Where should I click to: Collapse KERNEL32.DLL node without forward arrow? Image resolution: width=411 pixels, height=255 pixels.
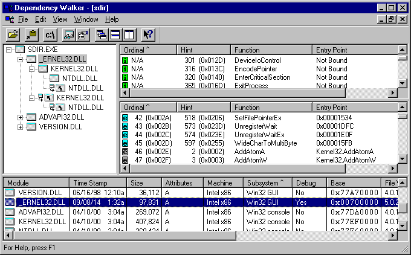pyautogui.click(x=31, y=69)
